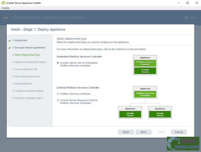Image resolution: width=201 pixels, height=152 pixels.
Task: Open step 9 Ready to complete stage 1
Action: 28,98
